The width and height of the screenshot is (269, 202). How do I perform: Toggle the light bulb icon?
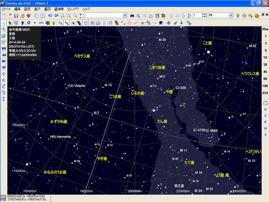click(54, 23)
